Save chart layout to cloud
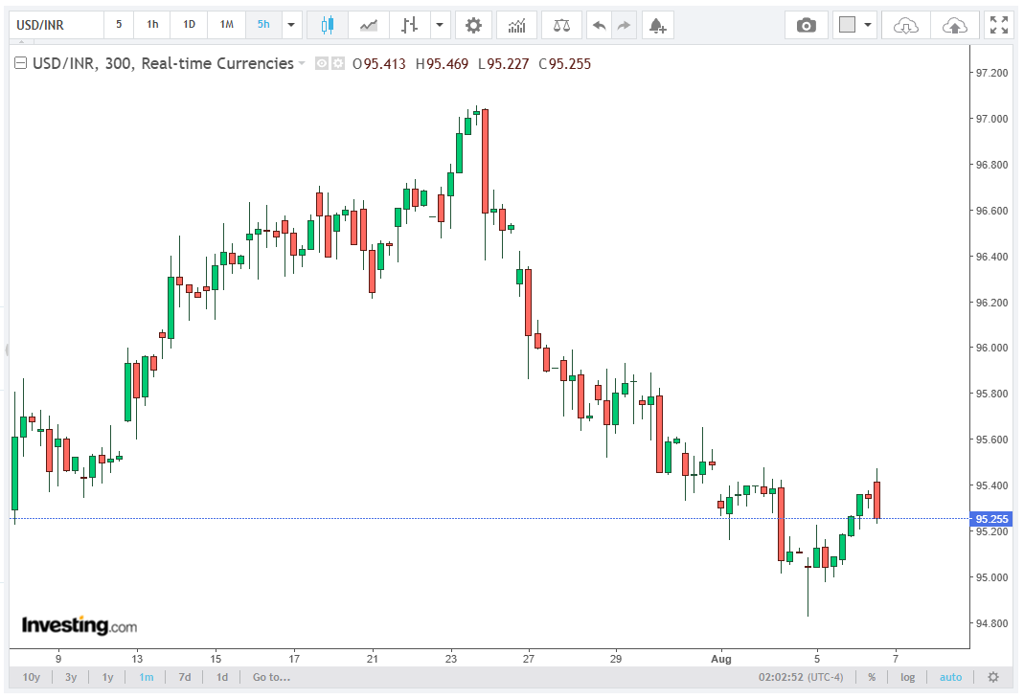This screenshot has width=1024, height=699. pyautogui.click(x=955, y=26)
